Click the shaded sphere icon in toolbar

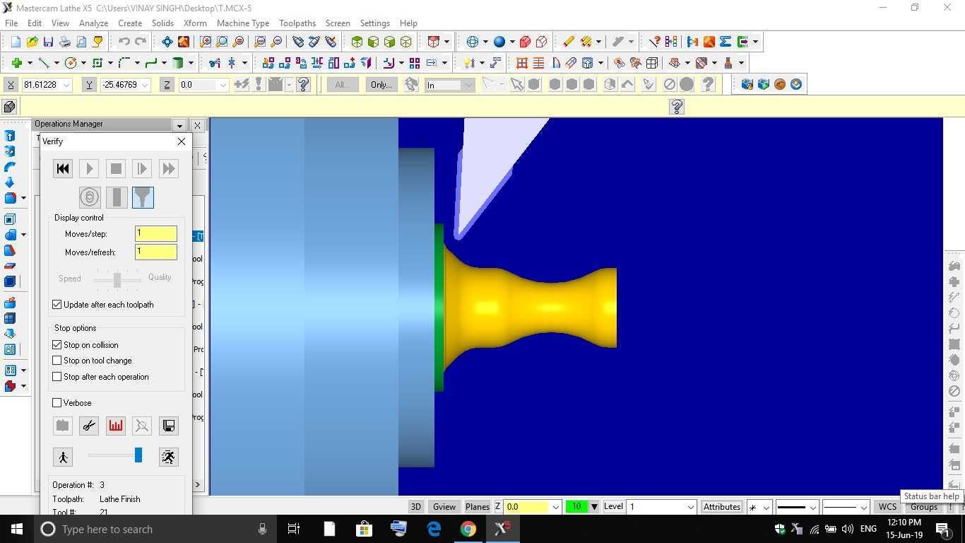(x=500, y=42)
